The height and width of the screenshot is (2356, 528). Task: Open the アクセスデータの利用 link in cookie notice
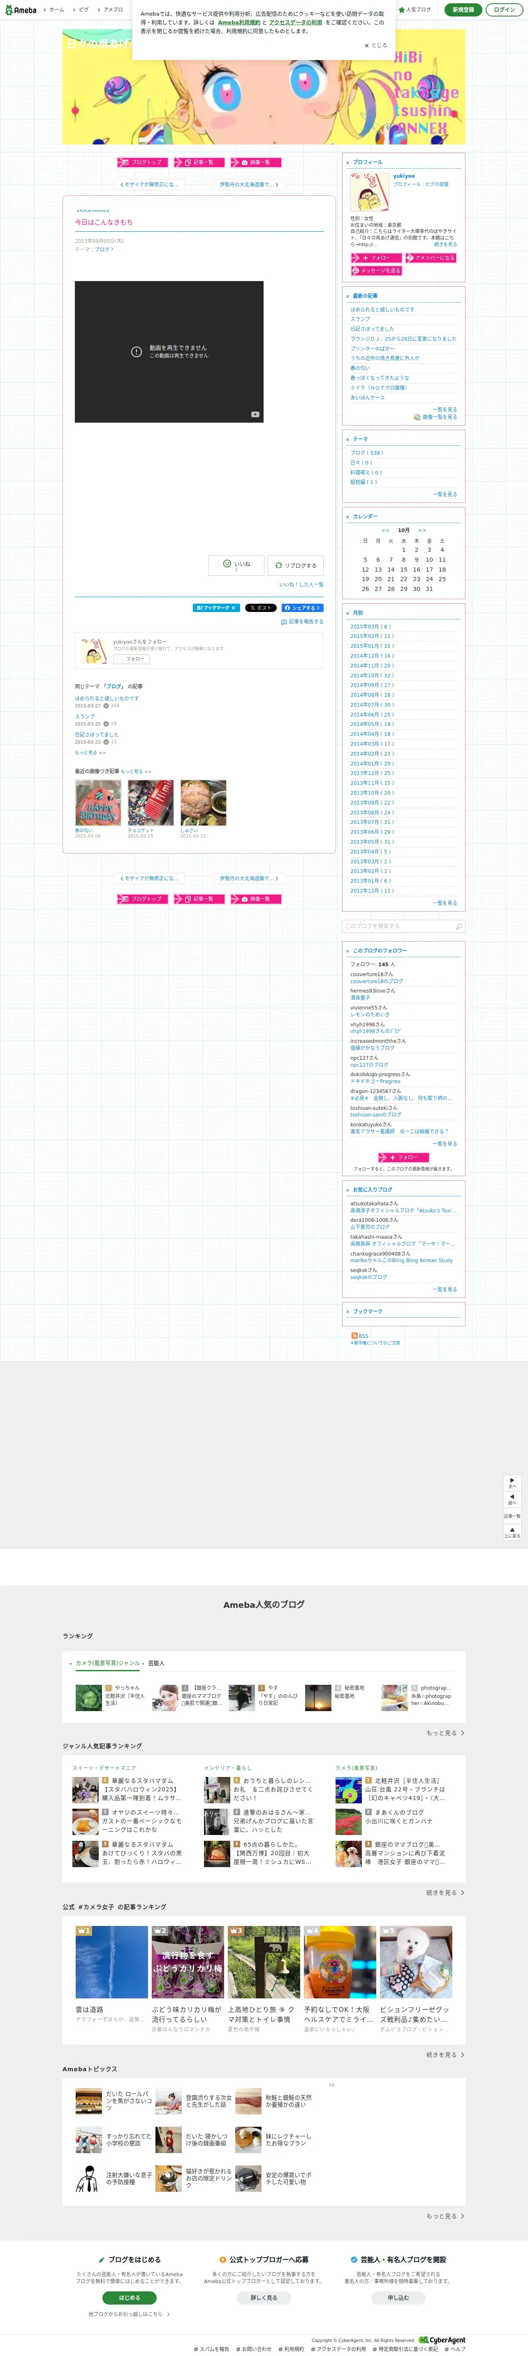click(295, 23)
